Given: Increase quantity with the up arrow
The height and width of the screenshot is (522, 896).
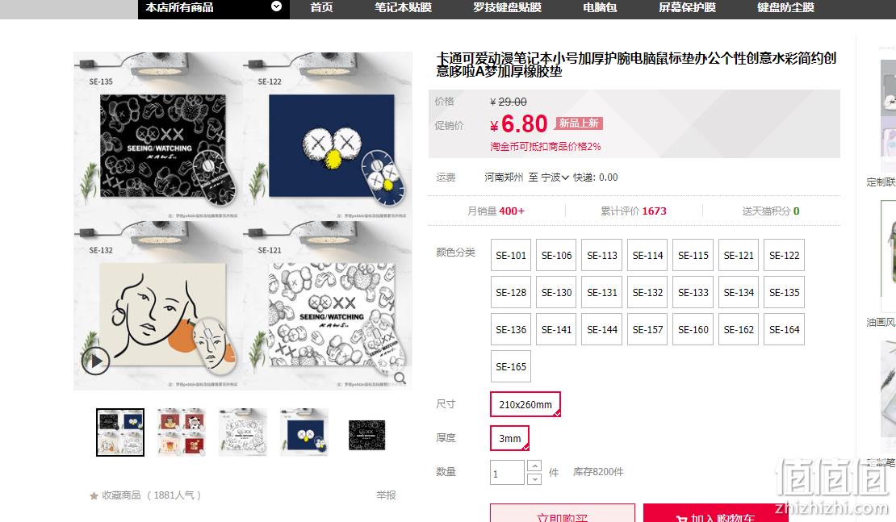Looking at the screenshot, I should tap(534, 466).
